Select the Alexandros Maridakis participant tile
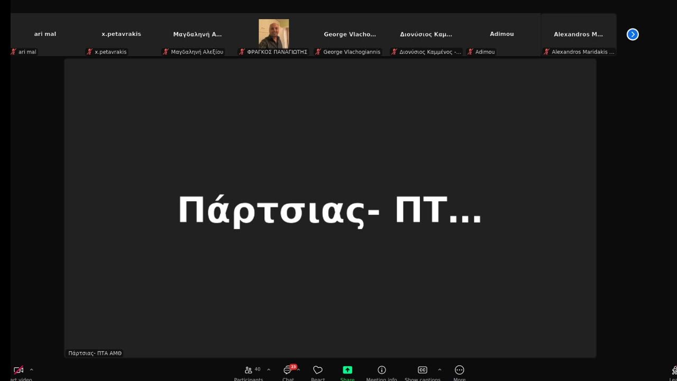The height and width of the screenshot is (381, 677). click(579, 34)
